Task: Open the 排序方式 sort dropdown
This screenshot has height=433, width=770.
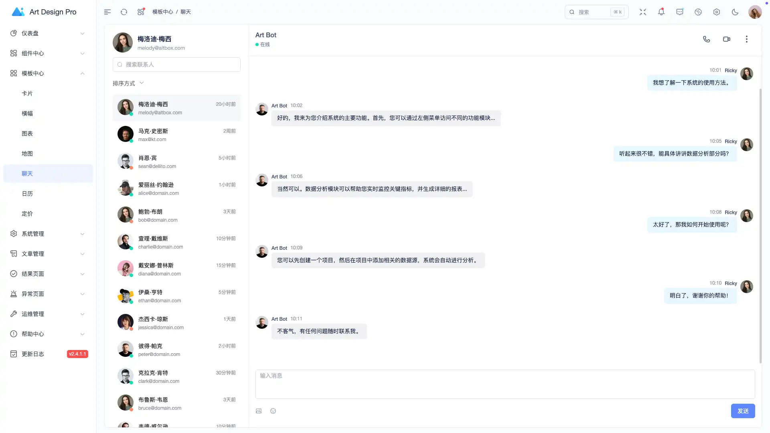Action: pyautogui.click(x=128, y=83)
